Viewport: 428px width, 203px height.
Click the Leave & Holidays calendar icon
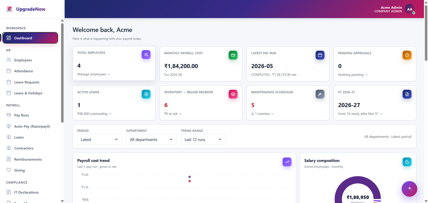pos(9,93)
